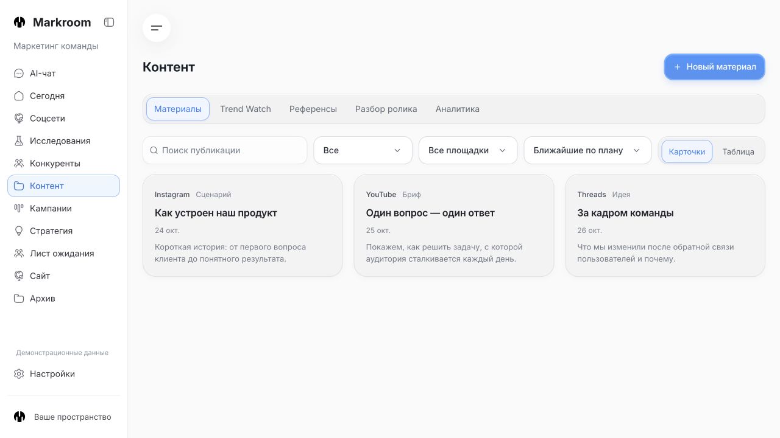Open the Референсы tab

coord(313,109)
